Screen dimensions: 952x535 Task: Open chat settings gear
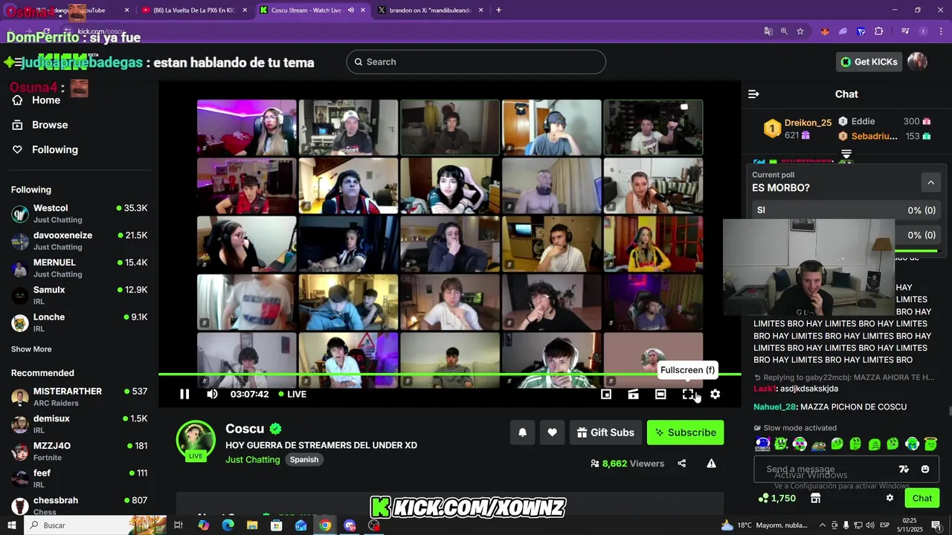coord(890,499)
